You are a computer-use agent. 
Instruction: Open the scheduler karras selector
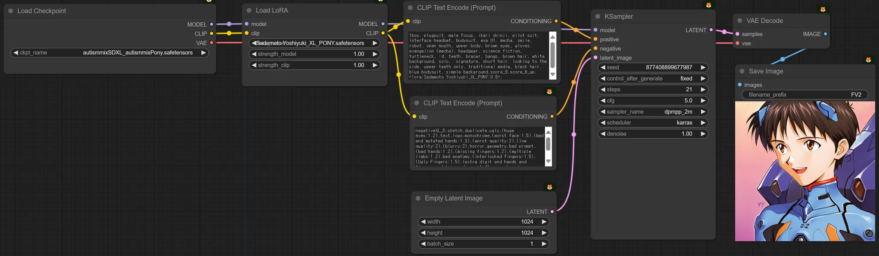pos(653,123)
